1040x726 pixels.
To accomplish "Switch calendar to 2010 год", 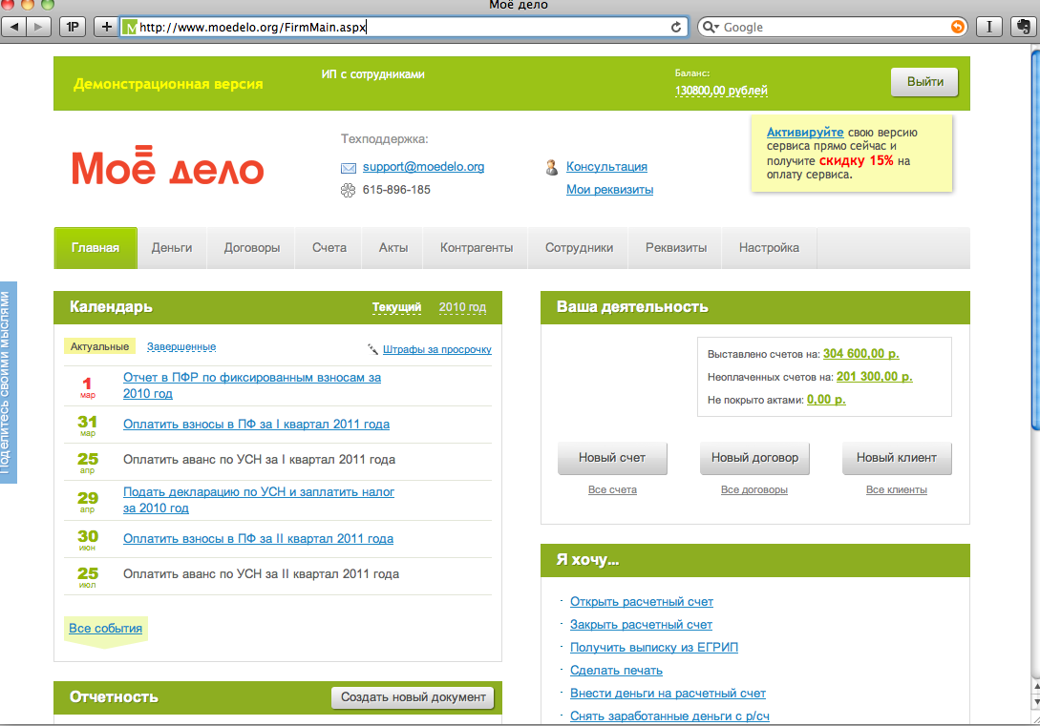I will click(462, 307).
